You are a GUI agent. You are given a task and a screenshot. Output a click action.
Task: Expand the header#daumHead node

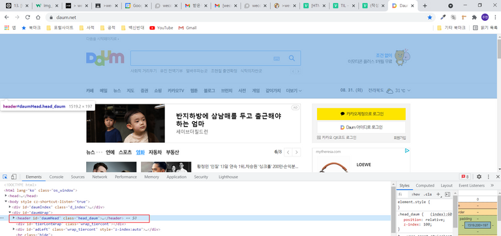pos(14,218)
